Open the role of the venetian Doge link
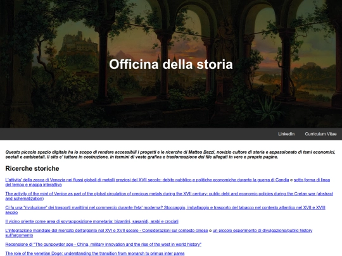This screenshot has height=256, width=342. pyautogui.click(x=95, y=253)
